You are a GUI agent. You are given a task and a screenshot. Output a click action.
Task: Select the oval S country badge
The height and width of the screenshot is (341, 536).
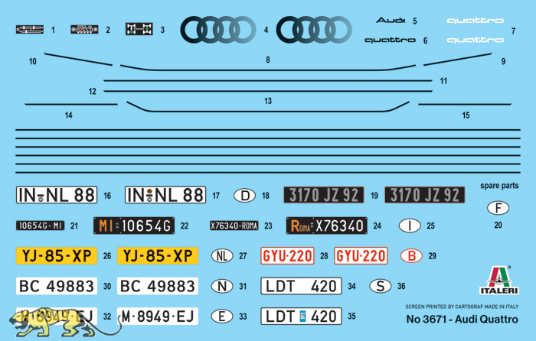pos(381,286)
